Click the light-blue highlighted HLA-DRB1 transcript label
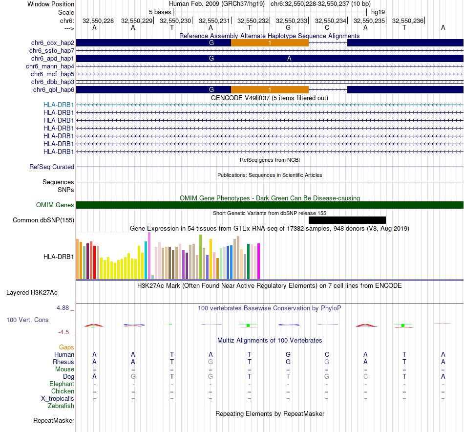 pos(58,105)
